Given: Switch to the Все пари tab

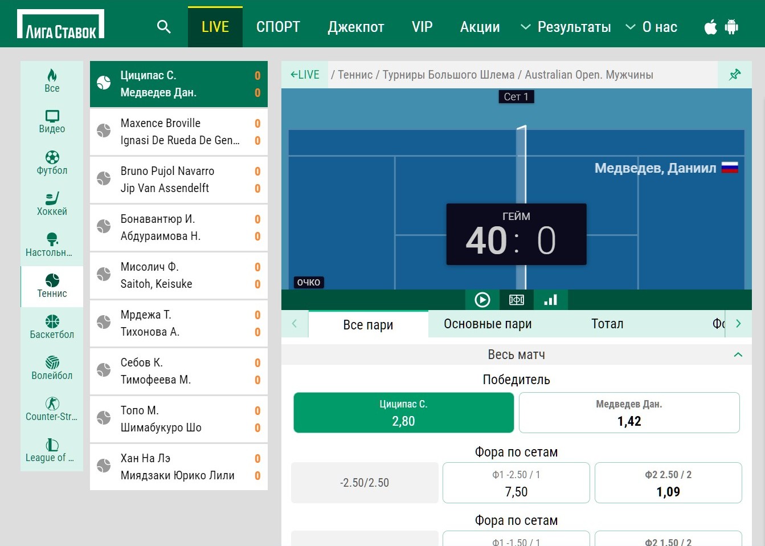Looking at the screenshot, I should point(368,324).
